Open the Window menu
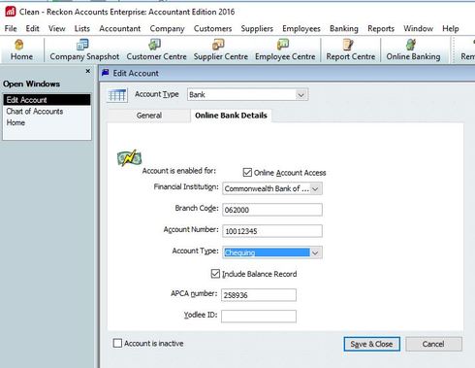Viewport: 475px width, 368px height. (x=418, y=28)
